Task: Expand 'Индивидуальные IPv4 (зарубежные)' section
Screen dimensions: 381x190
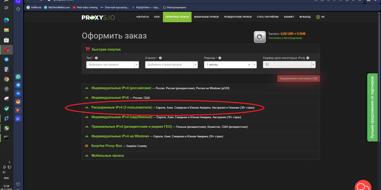Action: (x=201, y=117)
